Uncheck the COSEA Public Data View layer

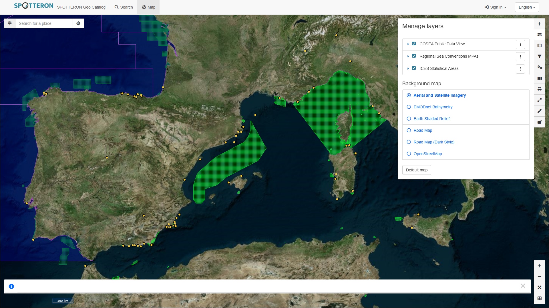pos(414,44)
